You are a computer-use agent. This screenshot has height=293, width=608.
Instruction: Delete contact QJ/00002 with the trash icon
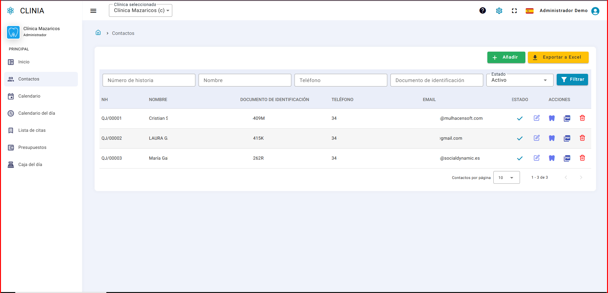(x=582, y=138)
